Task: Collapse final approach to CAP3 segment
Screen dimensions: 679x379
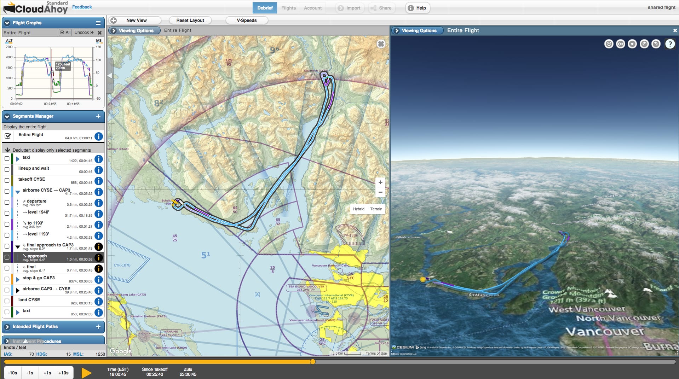Action: 17,247
